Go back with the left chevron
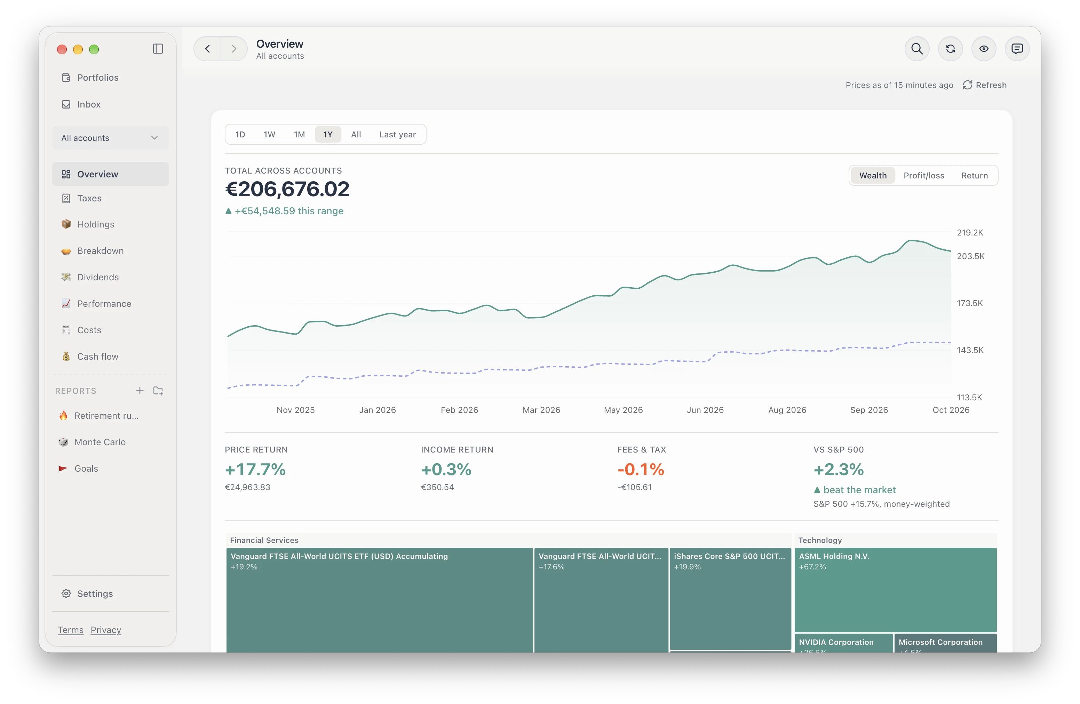1080x704 pixels. pyautogui.click(x=207, y=49)
